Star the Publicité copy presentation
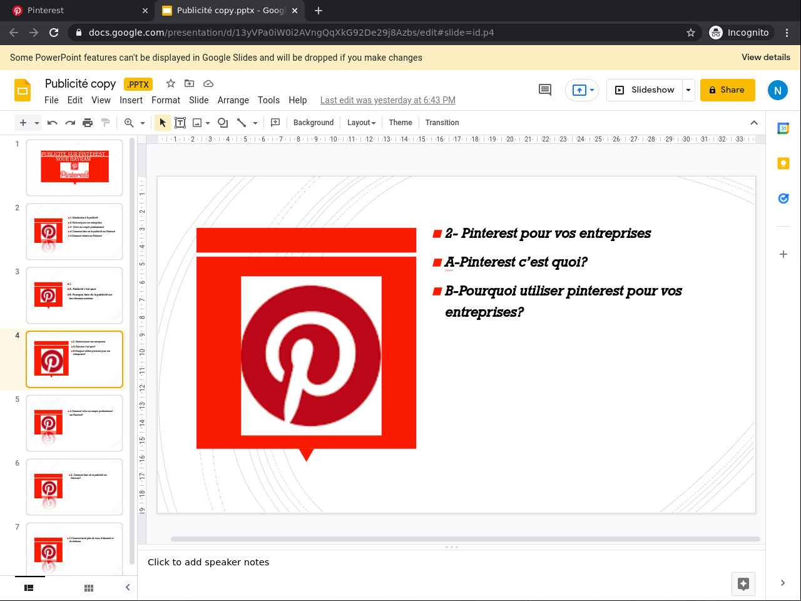801x601 pixels. tap(171, 83)
